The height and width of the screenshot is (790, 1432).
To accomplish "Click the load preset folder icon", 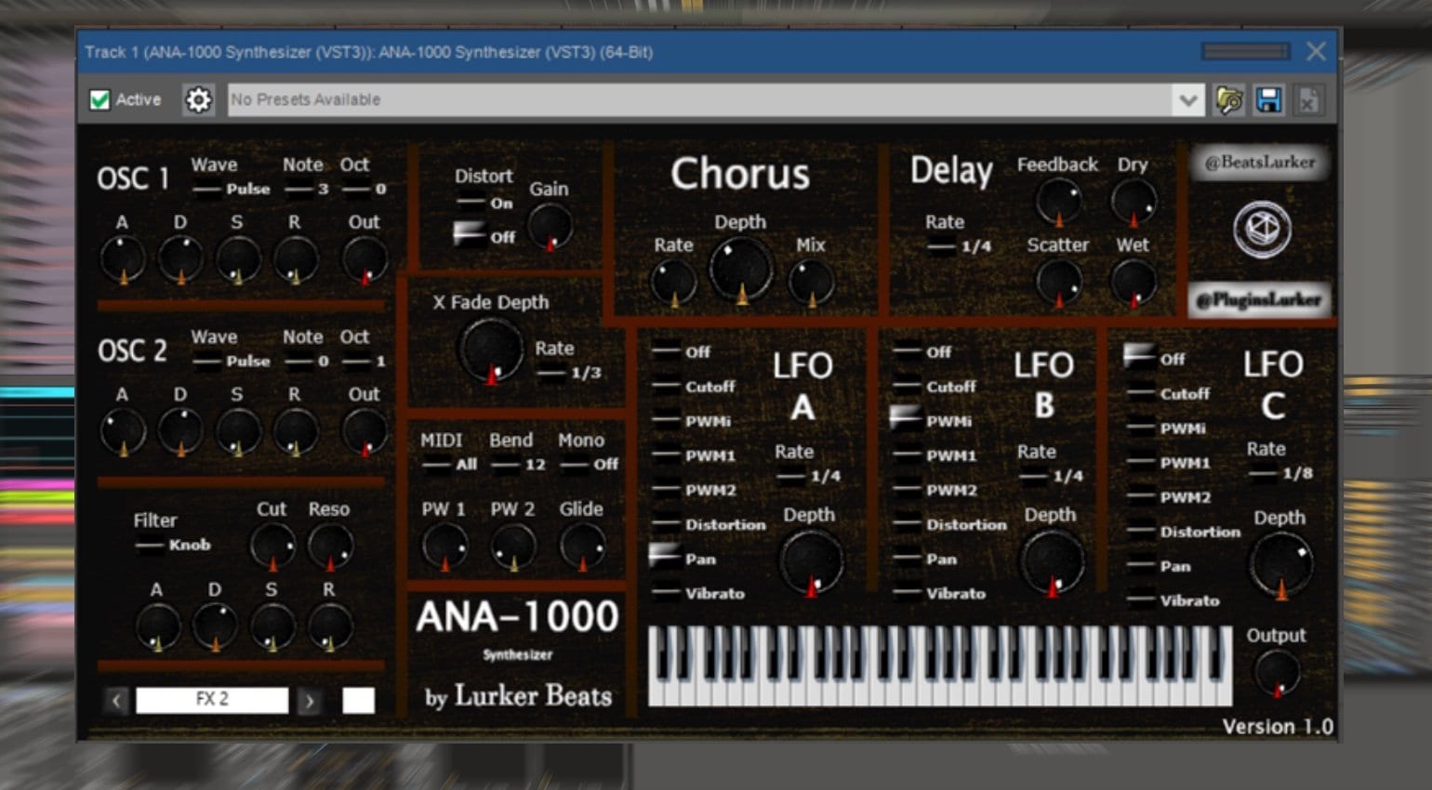I will (x=1229, y=99).
